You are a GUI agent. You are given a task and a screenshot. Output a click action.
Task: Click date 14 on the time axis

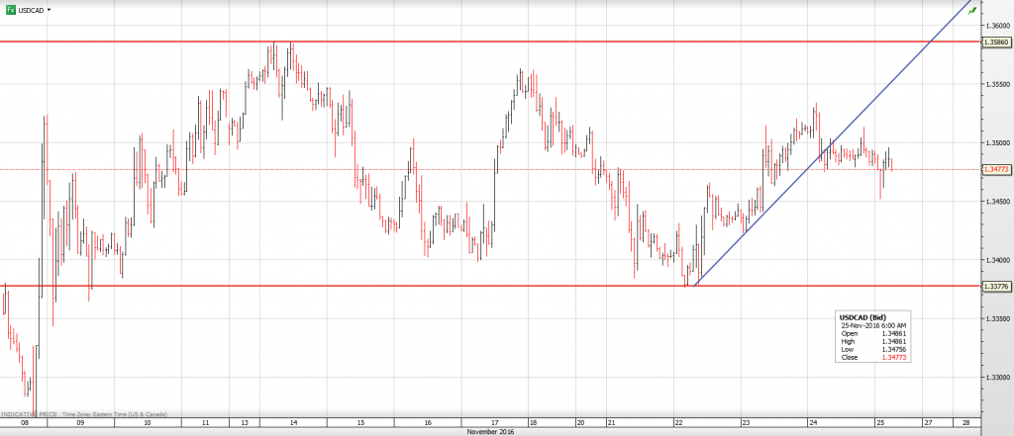pos(294,422)
